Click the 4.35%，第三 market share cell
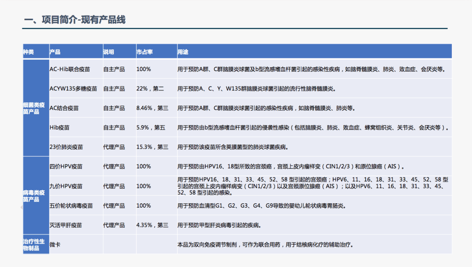Screen dimensions: 472x267 [152, 226]
